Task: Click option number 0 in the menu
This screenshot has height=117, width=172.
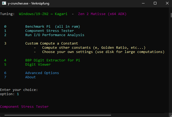Action: pyautogui.click(x=5, y=27)
